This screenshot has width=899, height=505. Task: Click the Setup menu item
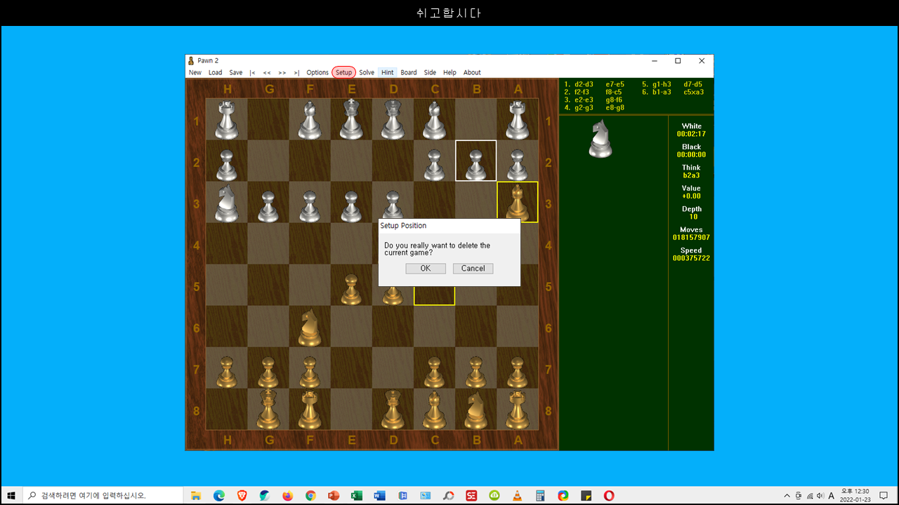[343, 72]
